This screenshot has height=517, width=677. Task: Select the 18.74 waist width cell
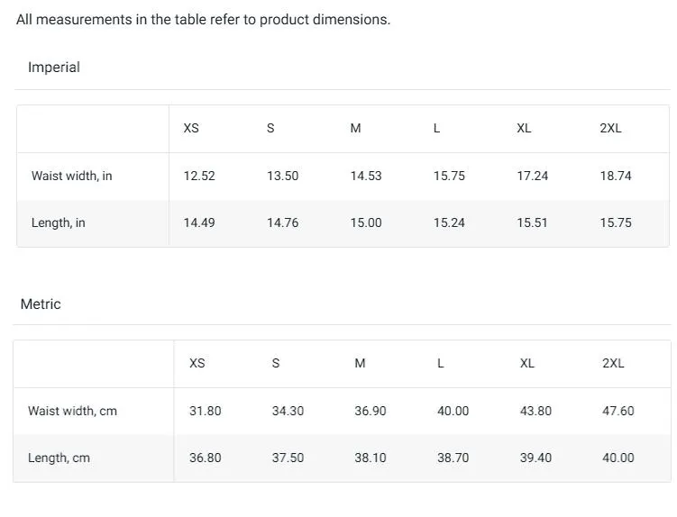[616, 176]
